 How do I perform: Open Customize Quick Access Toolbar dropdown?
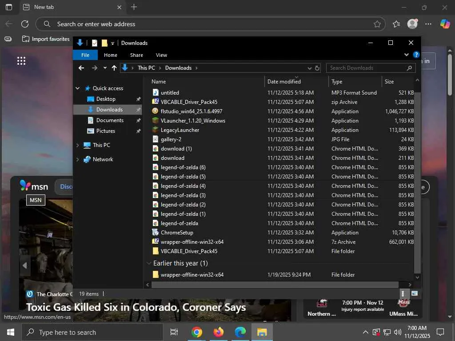click(x=112, y=43)
